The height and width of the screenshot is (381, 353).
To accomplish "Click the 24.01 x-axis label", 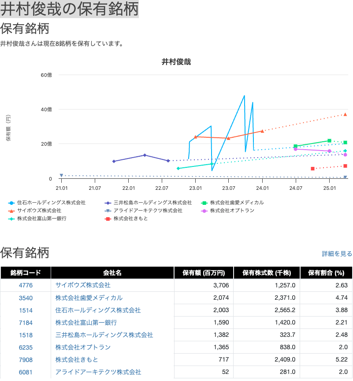I will 263,188.
